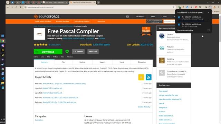This screenshot has height=124, width=221.
Task: Open the Open Source Software menu
Action: tap(43, 21)
